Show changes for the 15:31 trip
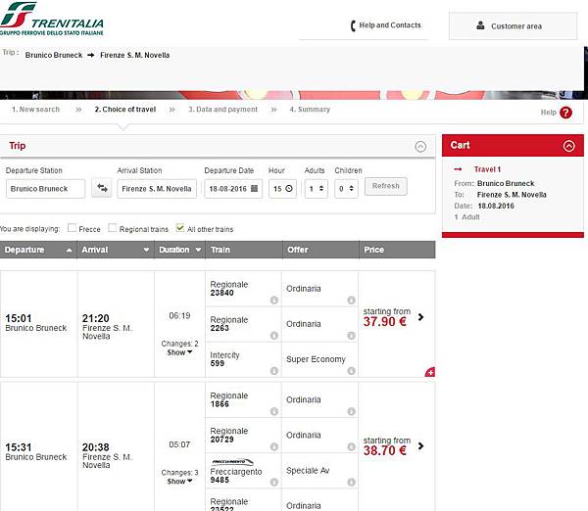This screenshot has width=588, height=511. click(179, 482)
